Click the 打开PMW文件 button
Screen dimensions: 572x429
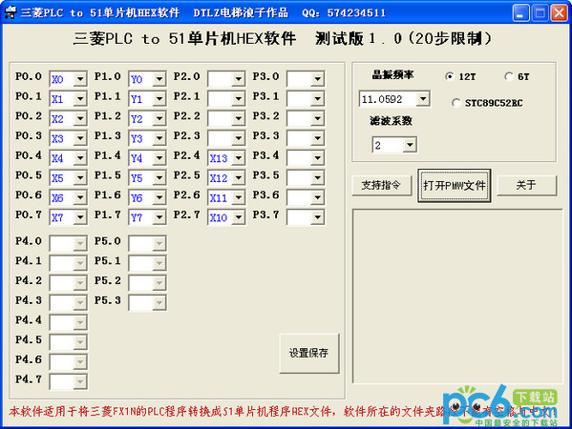pos(455,185)
